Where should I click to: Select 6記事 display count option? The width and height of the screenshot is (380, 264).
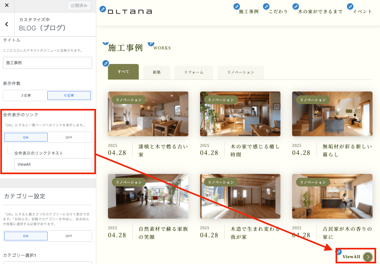(x=69, y=95)
